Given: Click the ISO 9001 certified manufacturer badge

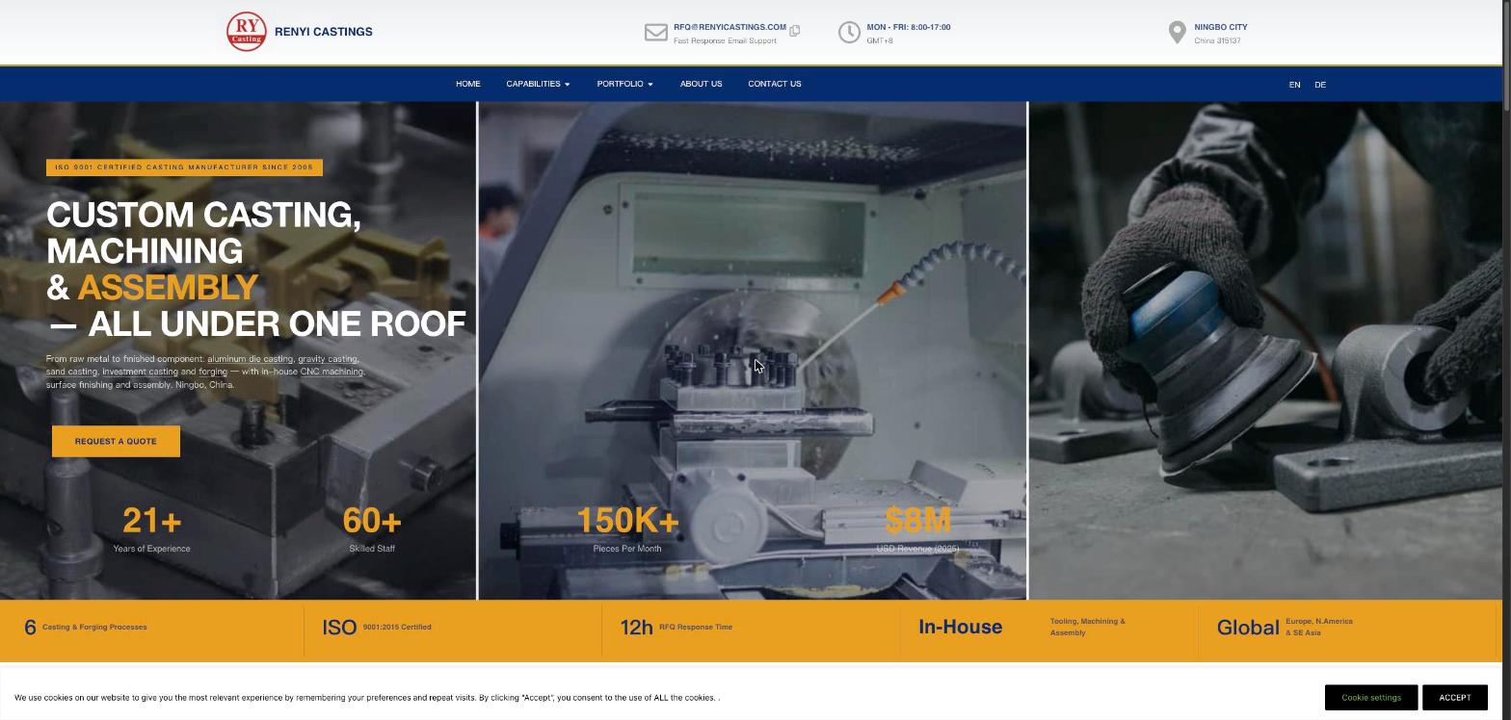Looking at the screenshot, I should point(184,167).
